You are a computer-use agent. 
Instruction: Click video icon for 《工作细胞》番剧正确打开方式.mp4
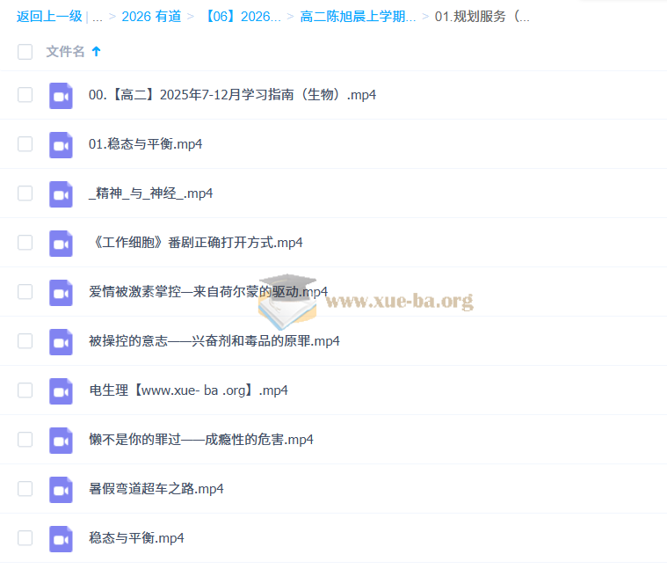[x=61, y=243]
